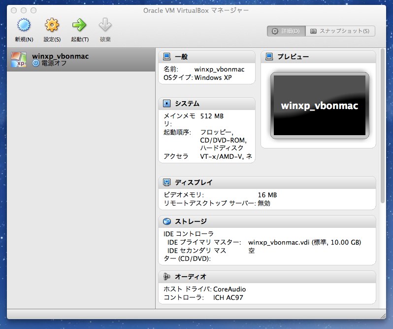Click the Audio (オーディオ) speaker icon
393x329 pixels.
166,277
